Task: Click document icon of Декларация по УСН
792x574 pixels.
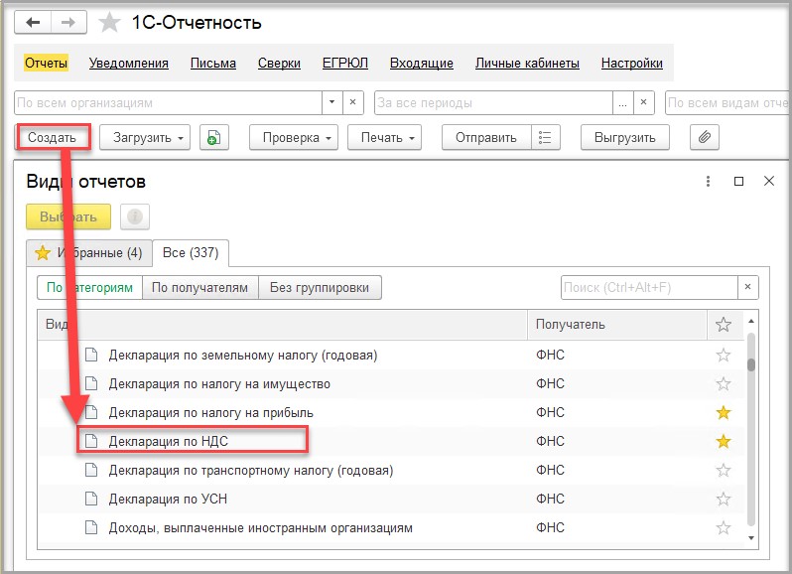Action: tap(91, 499)
